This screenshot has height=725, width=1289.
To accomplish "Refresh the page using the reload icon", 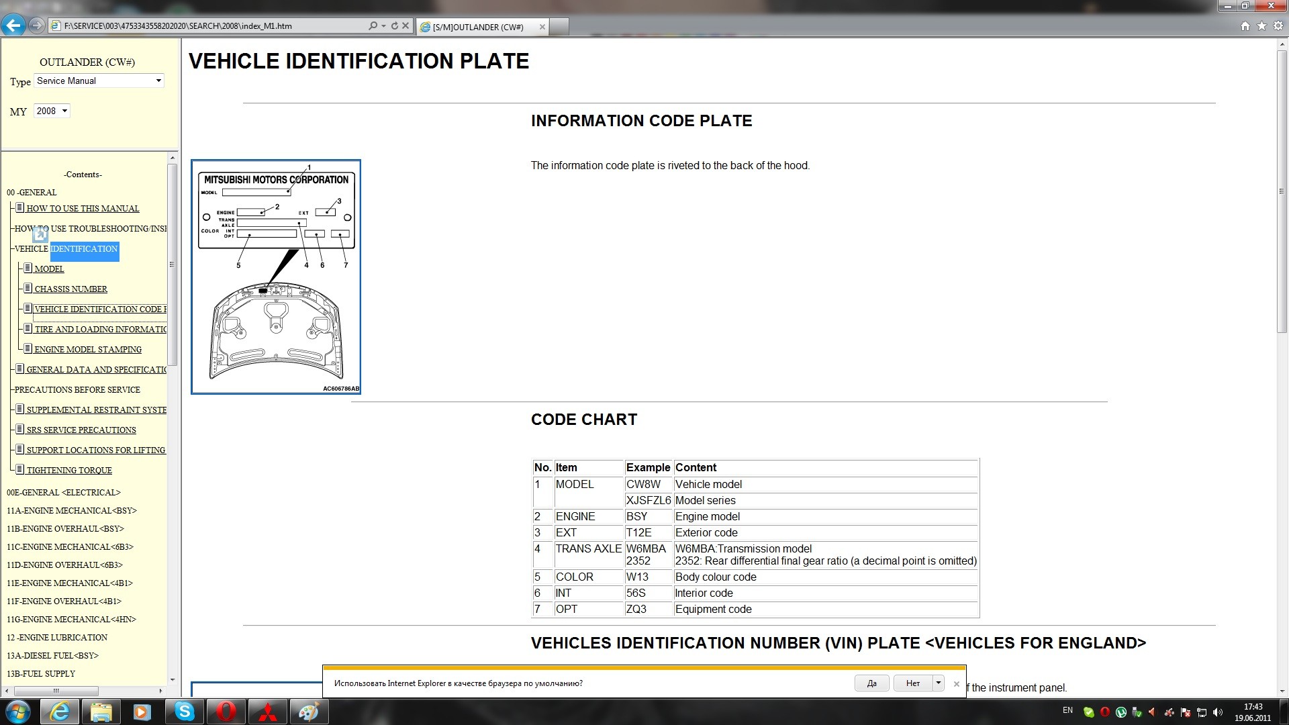I will 395,26.
